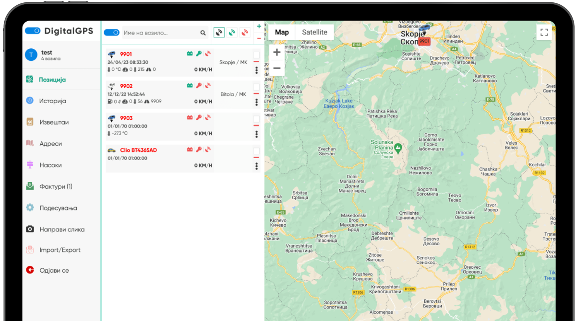Click the Import/Export icon
The width and height of the screenshot is (576, 321).
tap(30, 250)
